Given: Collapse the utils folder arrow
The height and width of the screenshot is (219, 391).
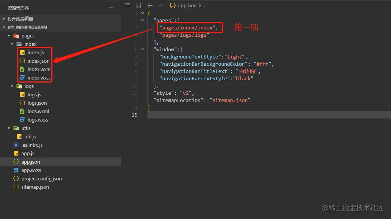Looking at the screenshot, I should tap(9, 128).
